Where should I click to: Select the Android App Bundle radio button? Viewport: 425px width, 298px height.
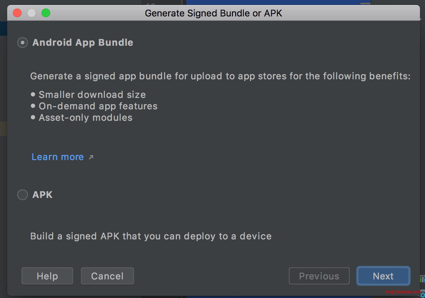coord(23,43)
